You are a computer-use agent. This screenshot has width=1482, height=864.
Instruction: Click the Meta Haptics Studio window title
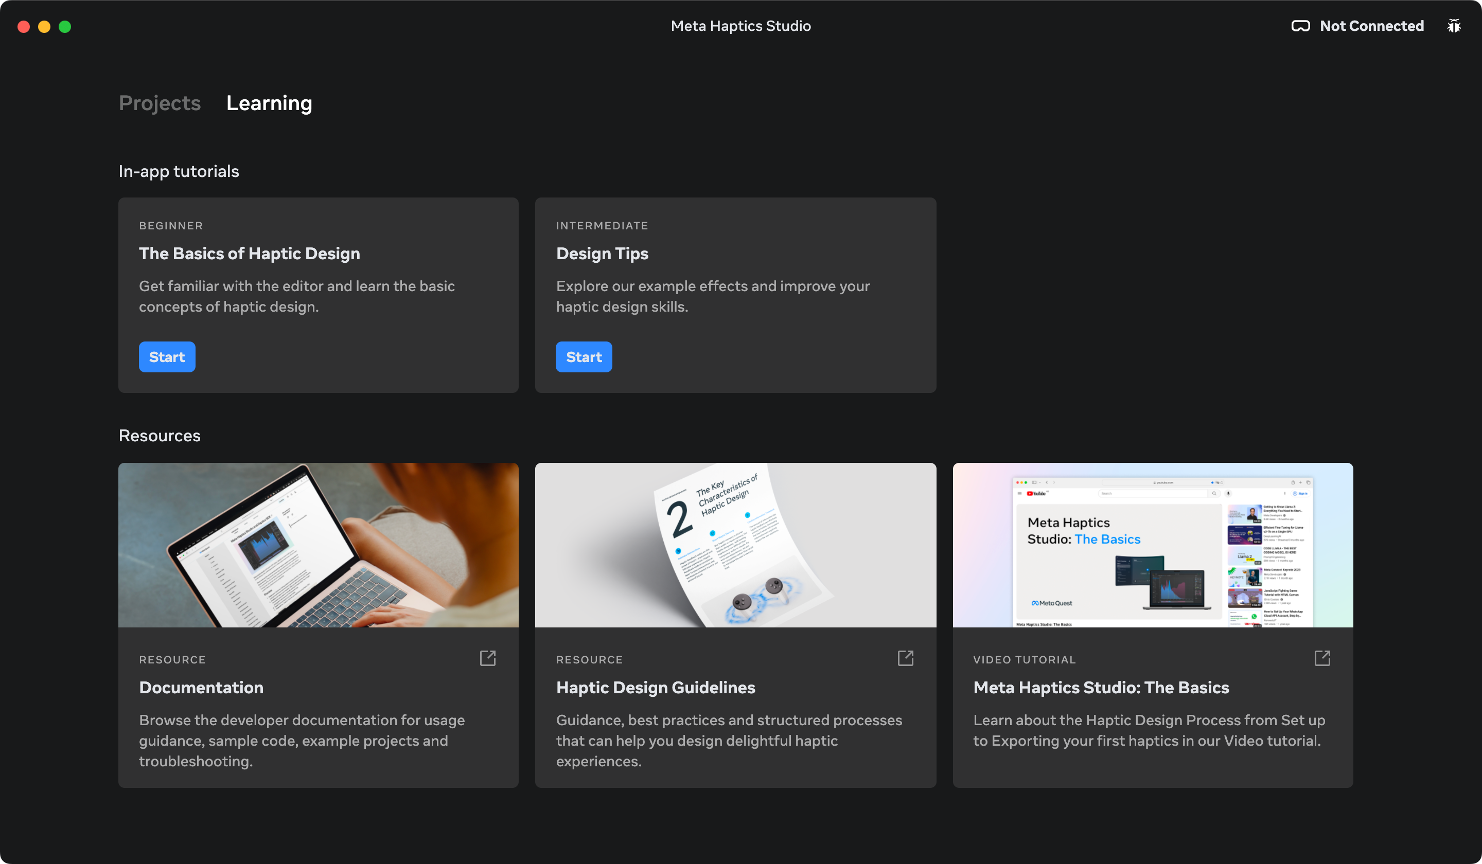[741, 26]
